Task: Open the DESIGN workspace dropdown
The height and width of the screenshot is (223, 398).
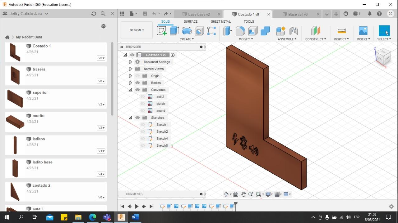Action: (x=137, y=30)
